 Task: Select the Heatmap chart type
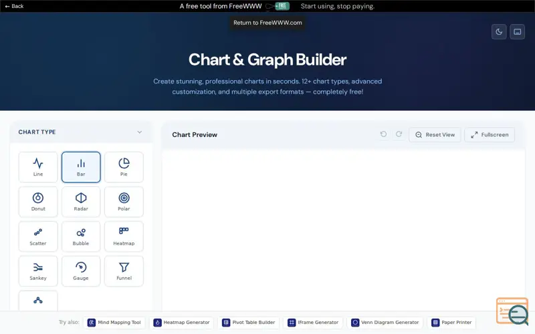coord(124,236)
